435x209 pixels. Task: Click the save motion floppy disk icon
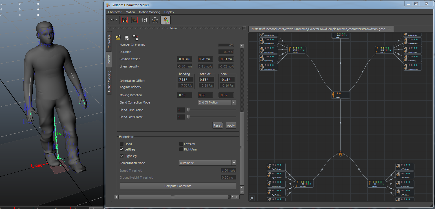click(x=127, y=37)
